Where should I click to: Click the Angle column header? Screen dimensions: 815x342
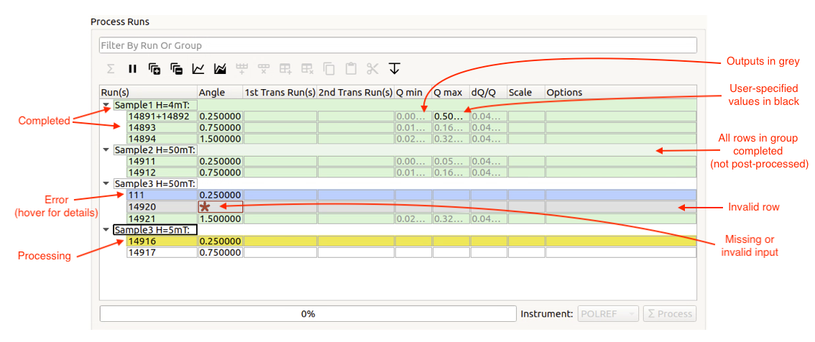coord(212,93)
